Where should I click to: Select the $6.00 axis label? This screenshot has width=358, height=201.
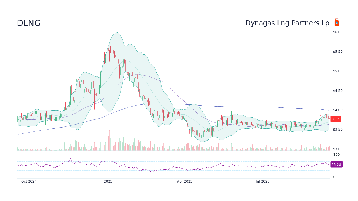coord(337,32)
